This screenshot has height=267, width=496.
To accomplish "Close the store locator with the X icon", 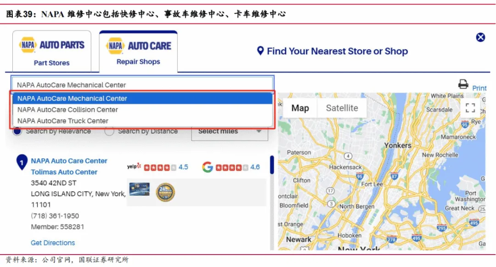I will [x=480, y=37].
